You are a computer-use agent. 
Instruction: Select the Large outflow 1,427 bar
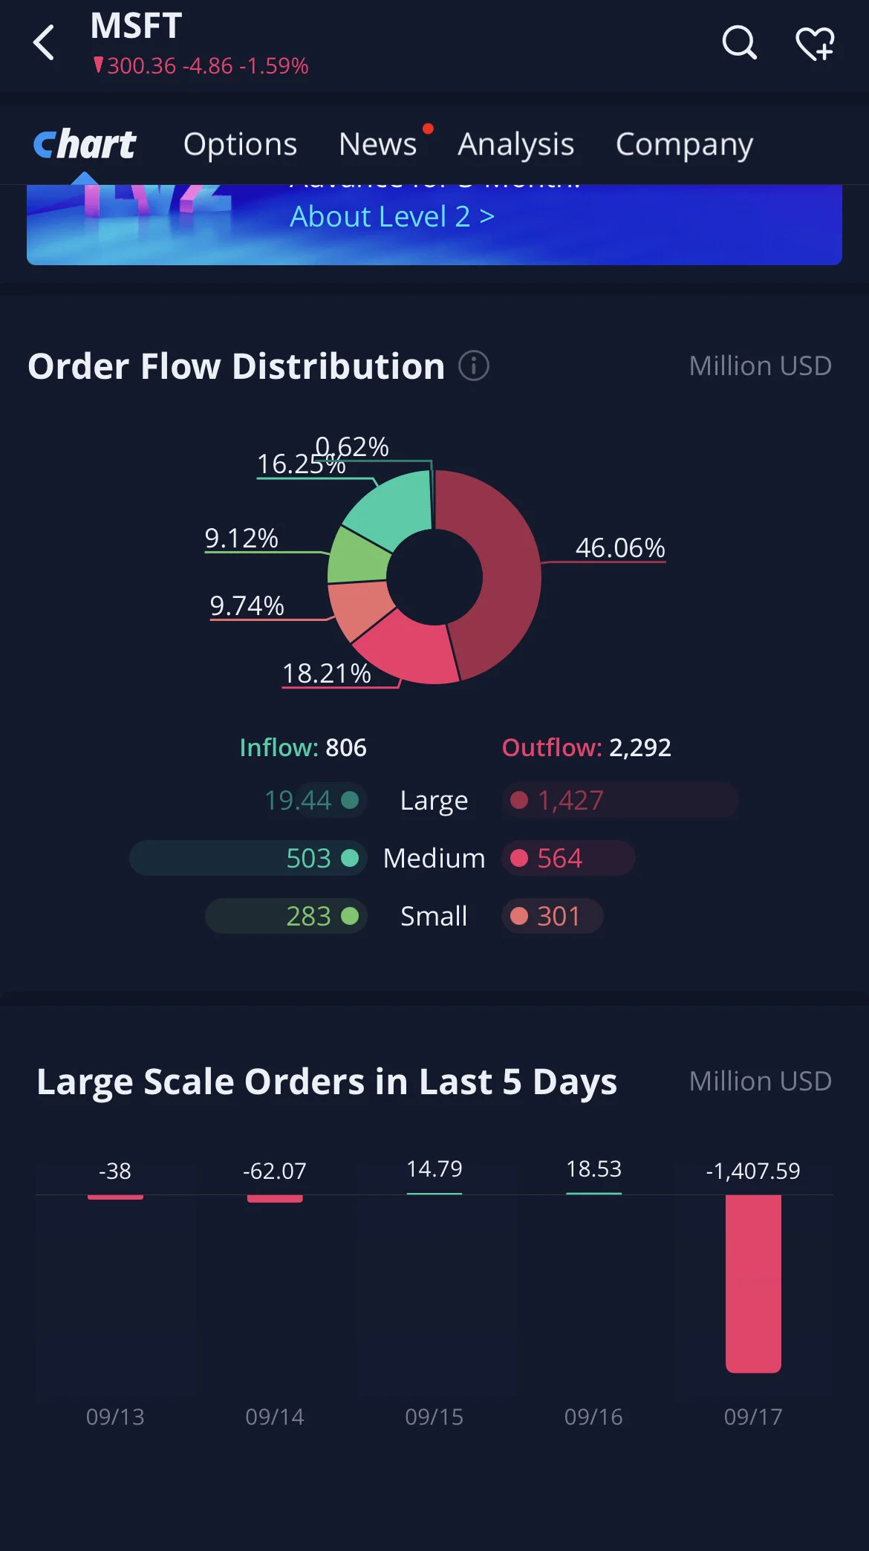(620, 800)
